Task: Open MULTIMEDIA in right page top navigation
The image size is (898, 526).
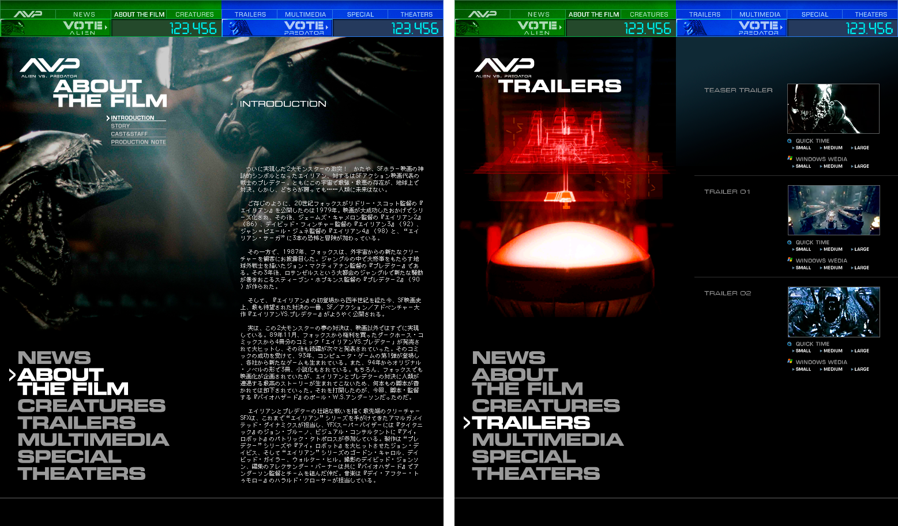Action: 760,14
